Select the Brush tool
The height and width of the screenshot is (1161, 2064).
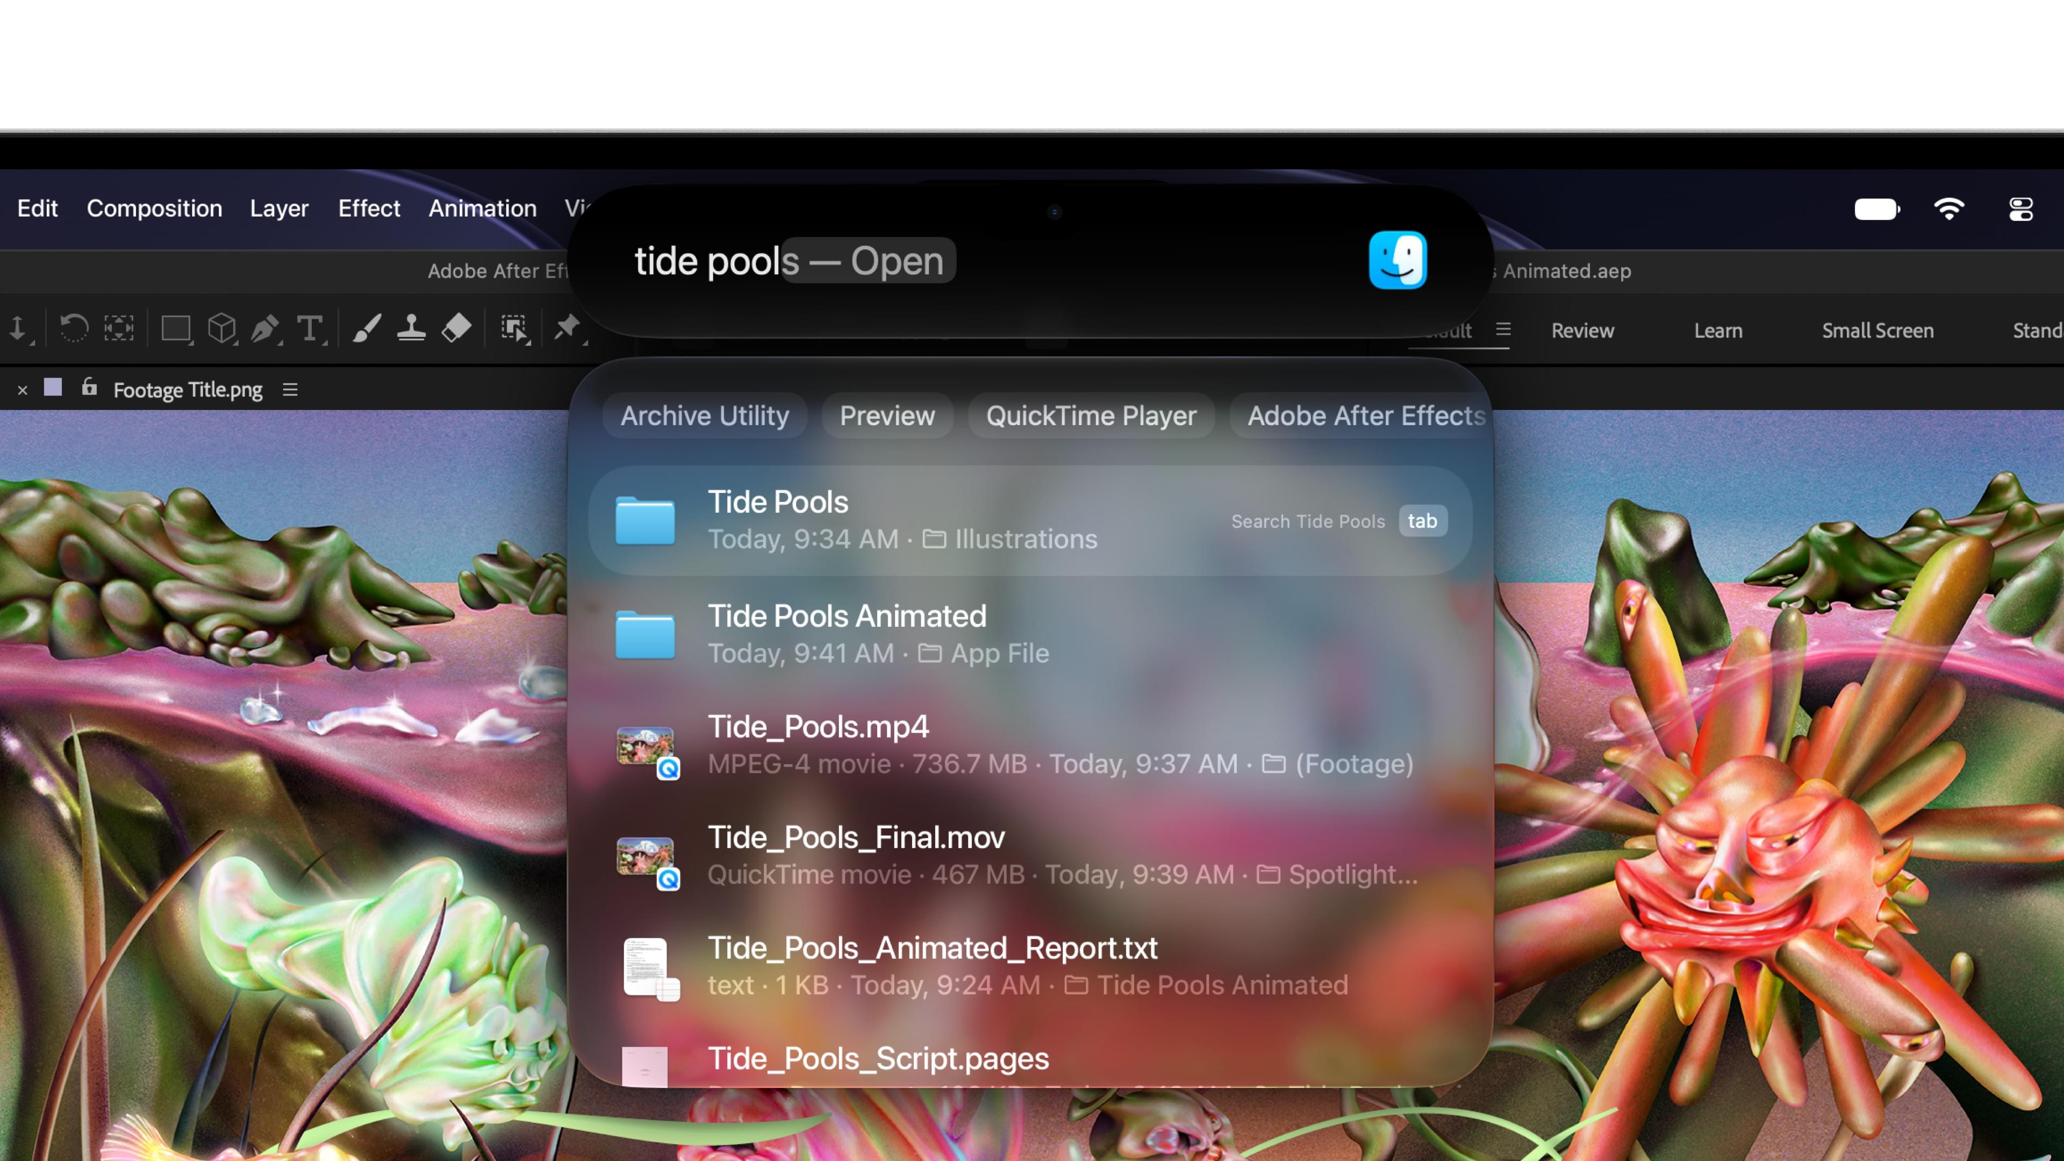(x=367, y=328)
